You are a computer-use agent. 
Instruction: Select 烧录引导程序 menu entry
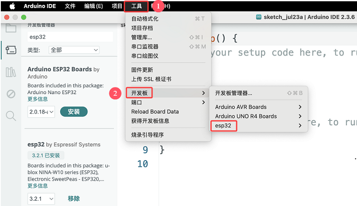click(168, 135)
